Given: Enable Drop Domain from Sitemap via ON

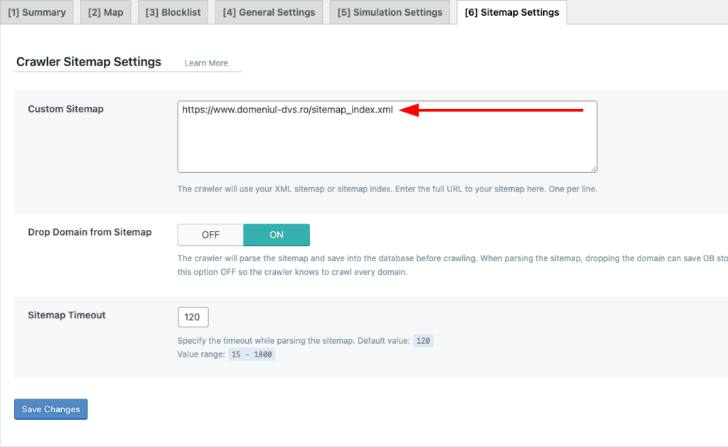Looking at the screenshot, I should (x=277, y=234).
